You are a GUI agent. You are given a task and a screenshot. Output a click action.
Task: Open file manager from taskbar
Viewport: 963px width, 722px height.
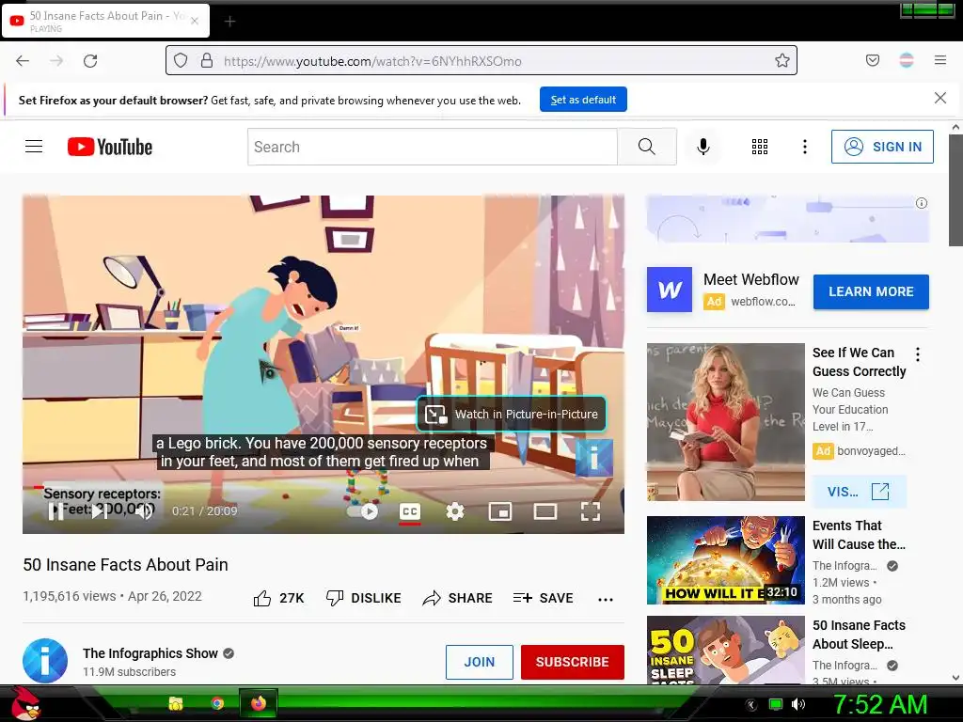click(176, 703)
